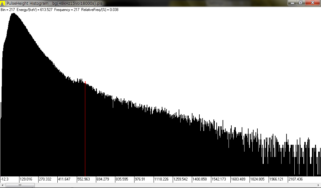Click the -12.3 energy axis label

tap(5, 179)
